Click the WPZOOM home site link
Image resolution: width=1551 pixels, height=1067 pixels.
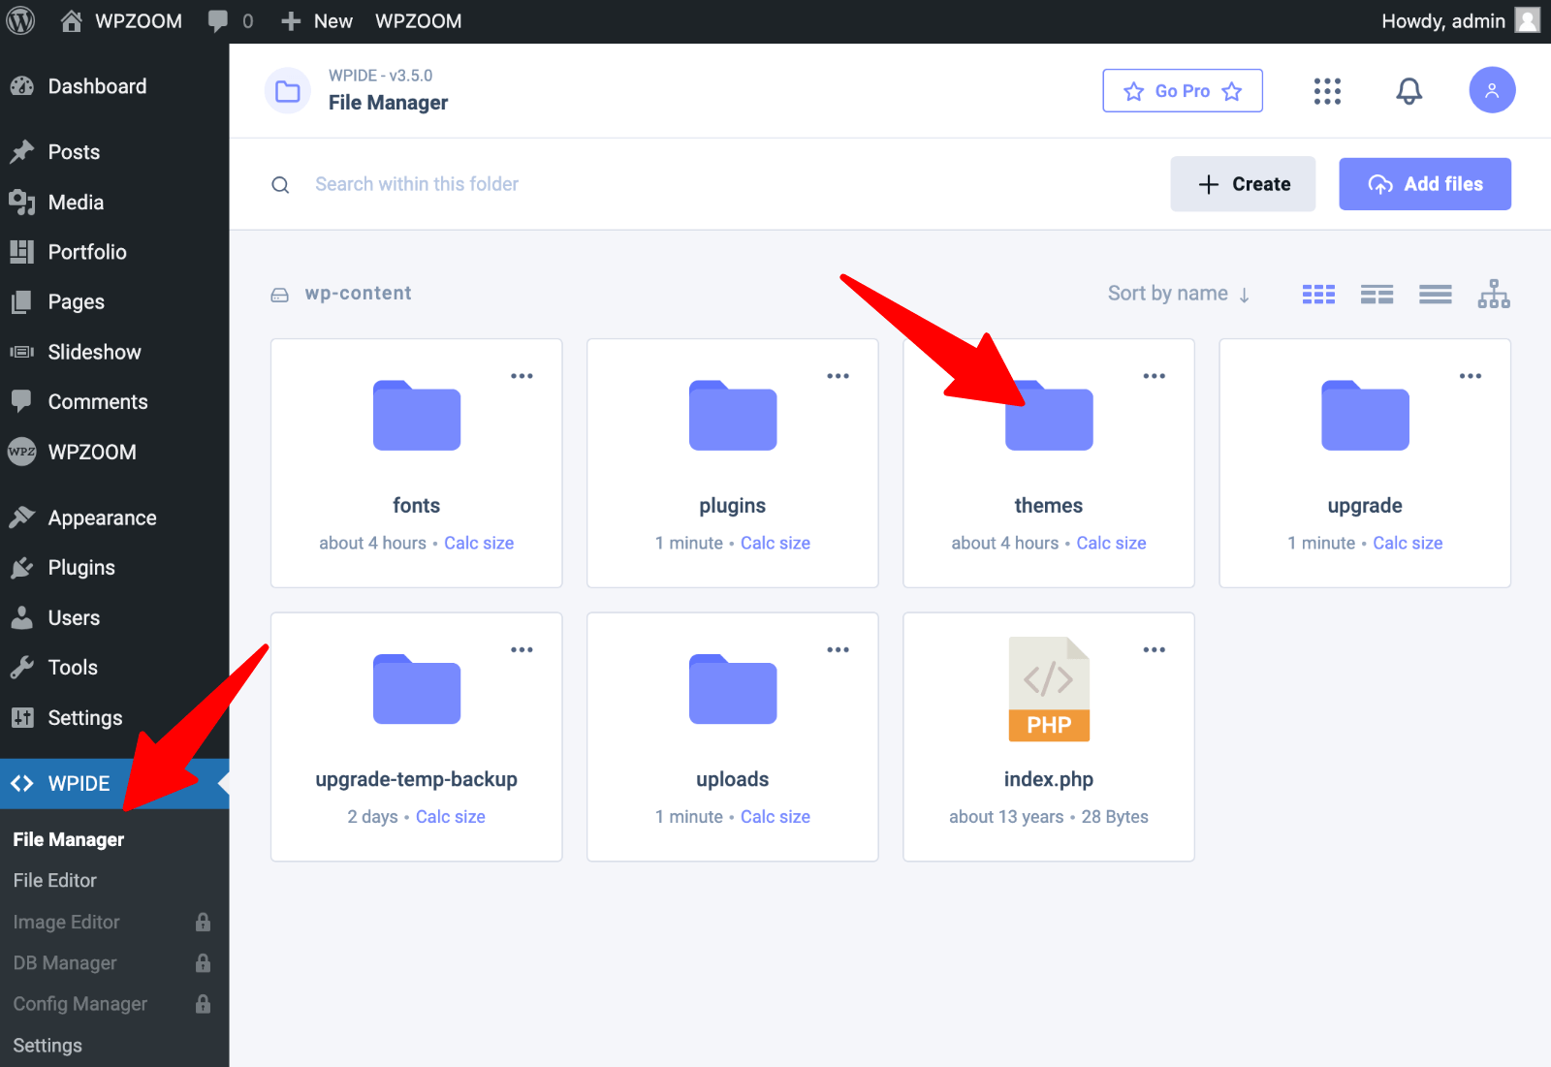click(x=121, y=20)
